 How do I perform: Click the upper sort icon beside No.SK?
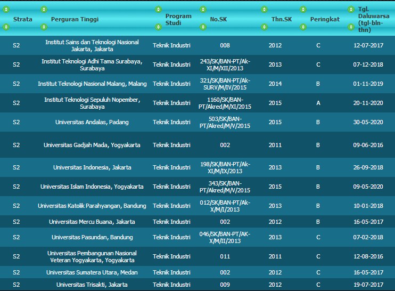click(203, 10)
